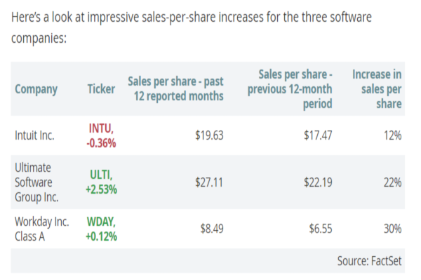Click the Company column header
Image resolution: width=421 pixels, height=280 pixels.
(x=36, y=89)
